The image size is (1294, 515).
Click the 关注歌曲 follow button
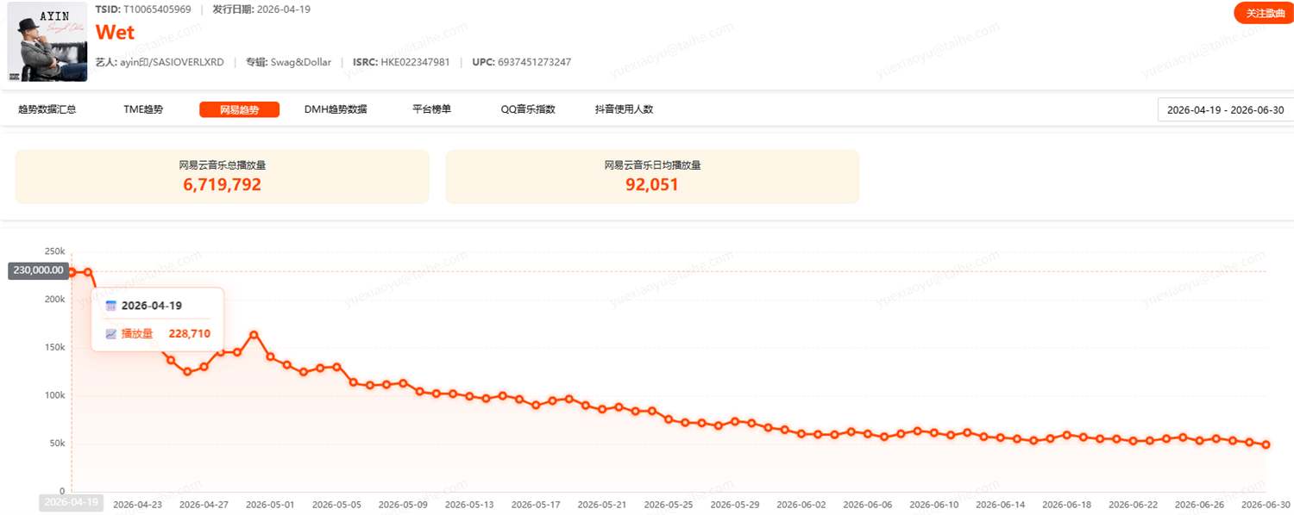click(x=1265, y=13)
